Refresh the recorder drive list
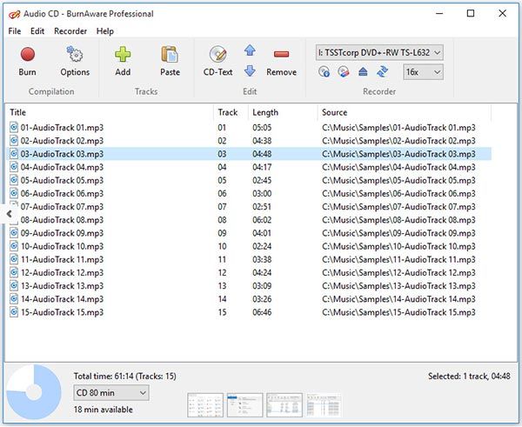This screenshot has height=427, width=522. click(382, 73)
